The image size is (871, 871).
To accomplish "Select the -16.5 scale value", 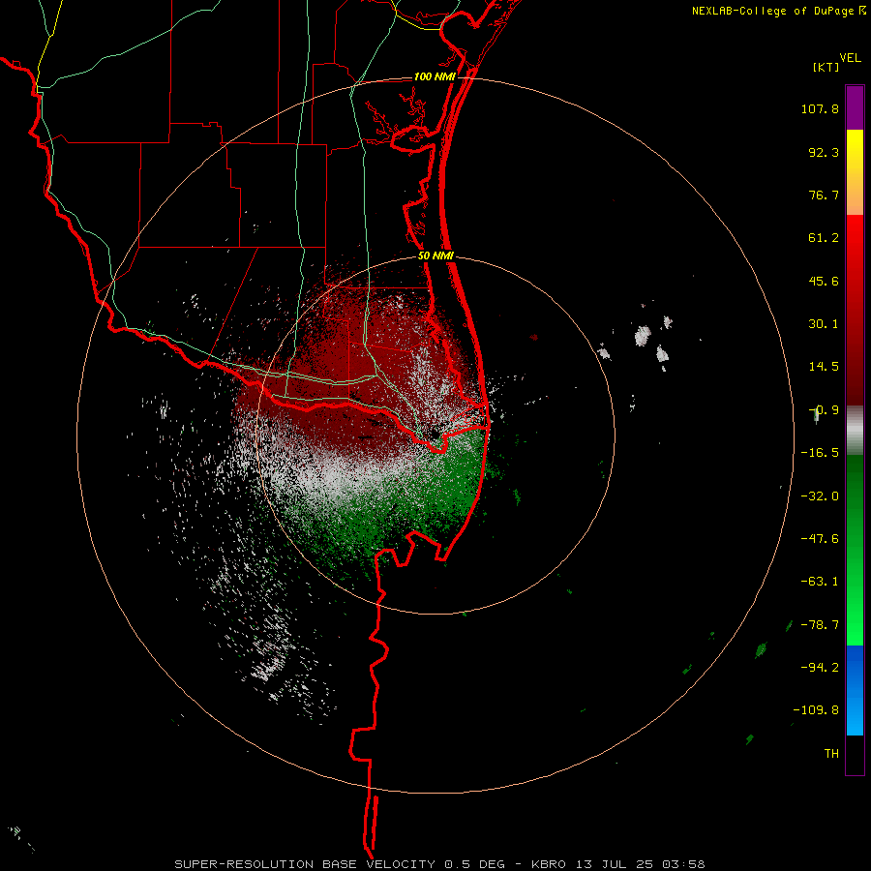I will (820, 453).
